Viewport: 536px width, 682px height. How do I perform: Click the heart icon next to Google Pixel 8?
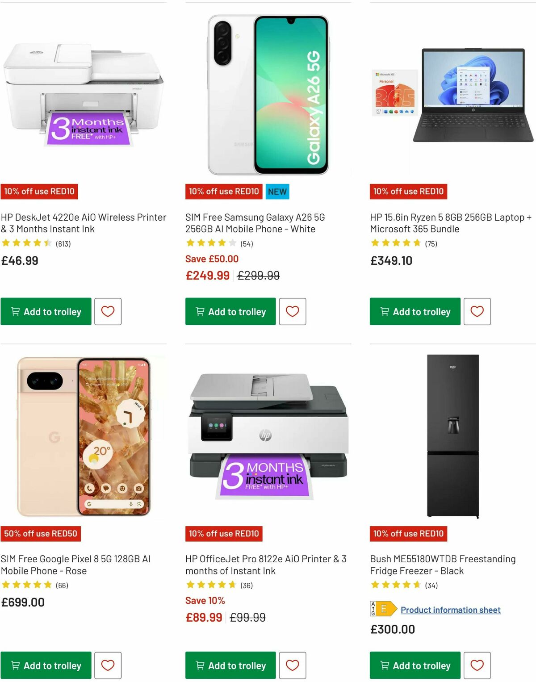click(108, 665)
